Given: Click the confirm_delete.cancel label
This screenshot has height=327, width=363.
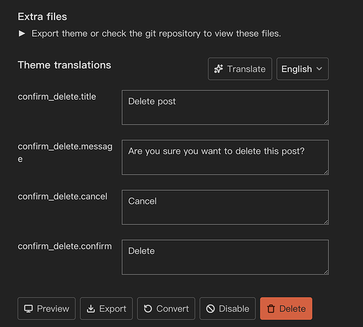Looking at the screenshot, I should coord(62,197).
